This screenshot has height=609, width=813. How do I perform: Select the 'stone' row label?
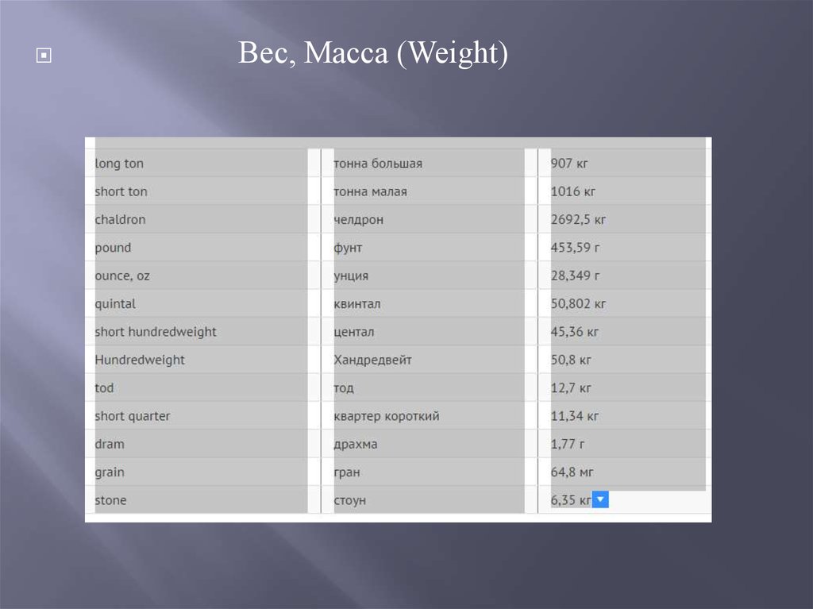click(x=110, y=500)
